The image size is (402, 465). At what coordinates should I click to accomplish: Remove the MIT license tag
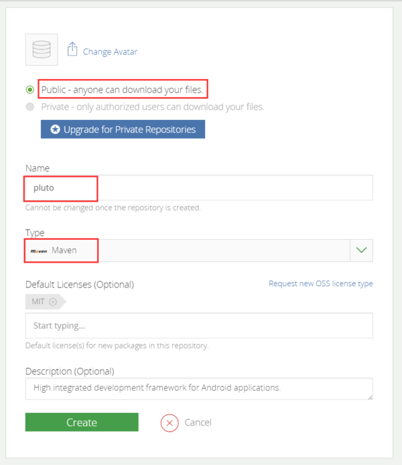pos(53,302)
